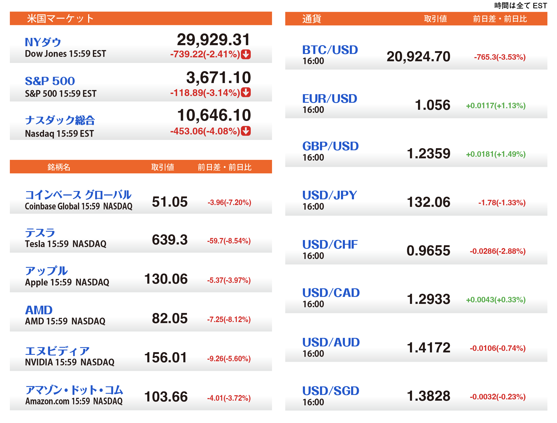Select the USD/JPY currency pair
Viewport: 557px width, 423px height.
(x=330, y=195)
